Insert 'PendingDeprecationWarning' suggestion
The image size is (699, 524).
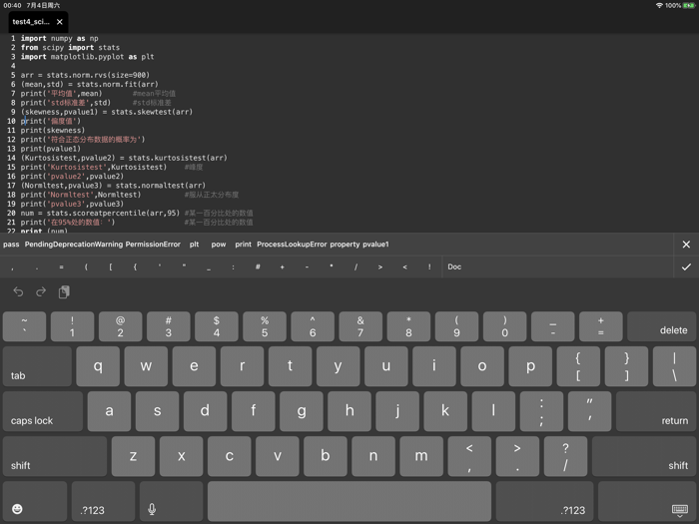click(74, 245)
